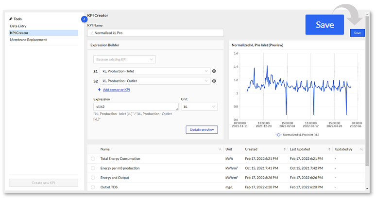This screenshot has width=376, height=200.
Task: Click the search icon in Updated By column
Action: (361, 149)
